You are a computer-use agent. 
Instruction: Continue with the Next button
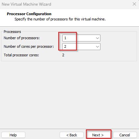(98, 135)
